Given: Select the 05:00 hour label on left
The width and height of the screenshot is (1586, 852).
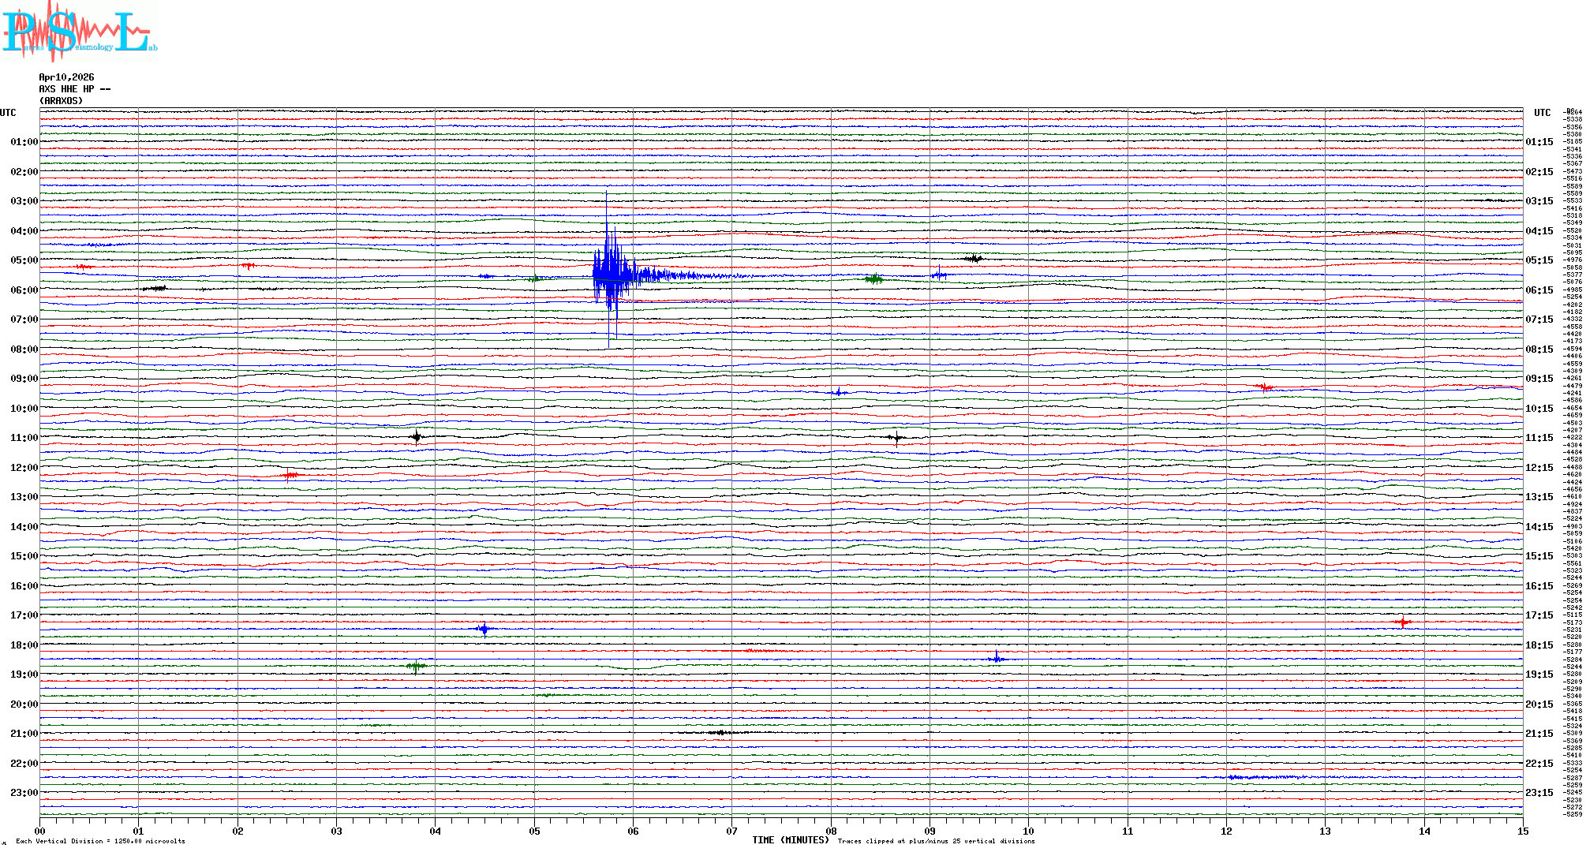Looking at the screenshot, I should pos(24,260).
